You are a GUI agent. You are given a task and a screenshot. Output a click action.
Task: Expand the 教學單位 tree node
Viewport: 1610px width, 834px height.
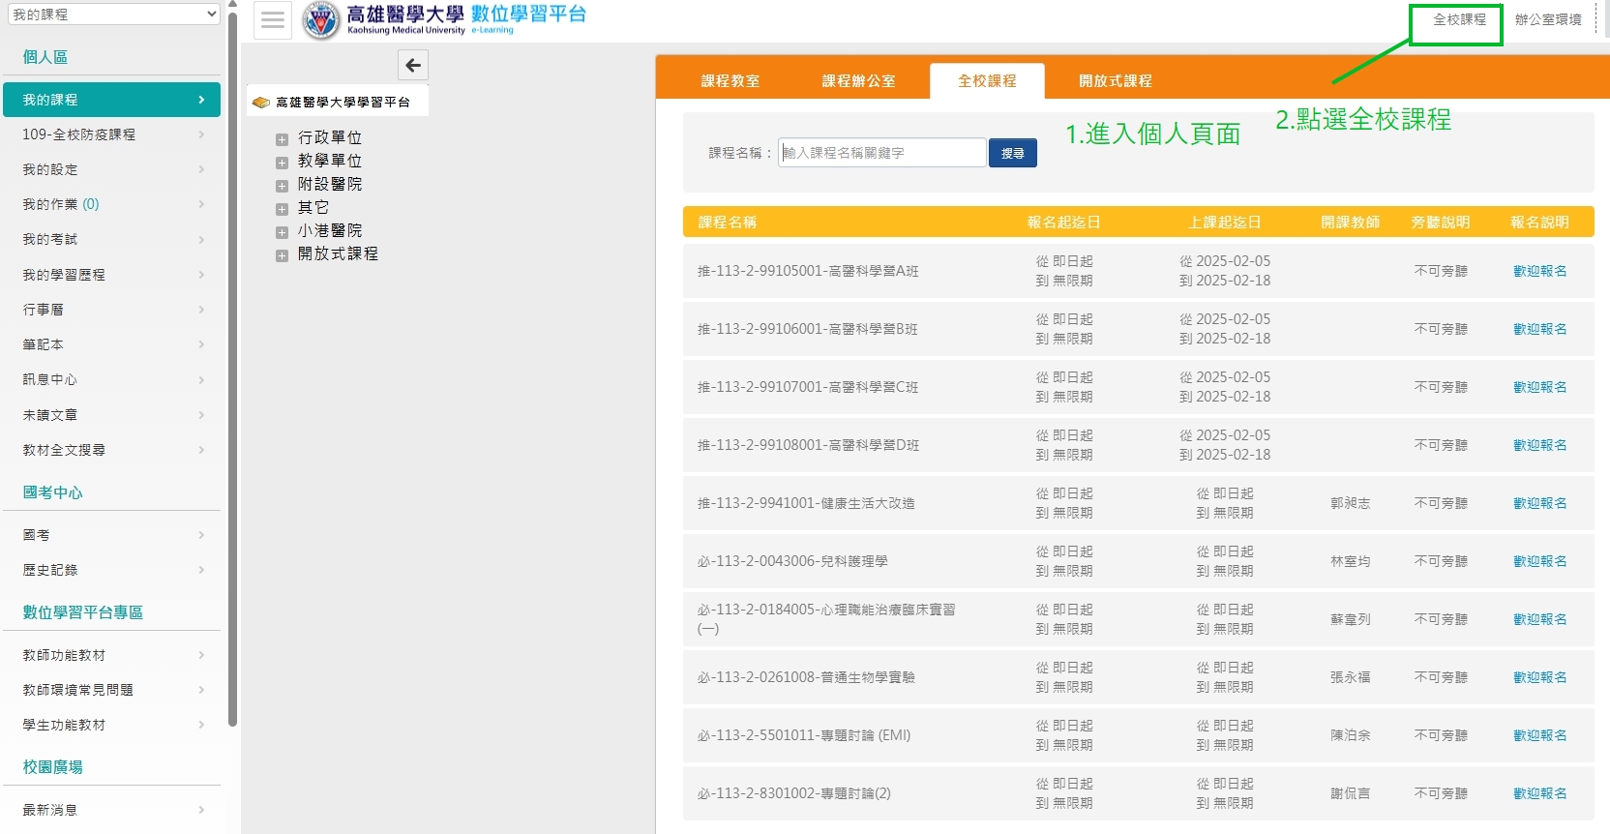[282, 163]
